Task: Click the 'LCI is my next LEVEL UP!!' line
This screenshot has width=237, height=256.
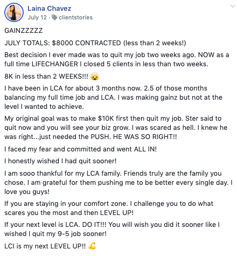Action: click(45, 246)
